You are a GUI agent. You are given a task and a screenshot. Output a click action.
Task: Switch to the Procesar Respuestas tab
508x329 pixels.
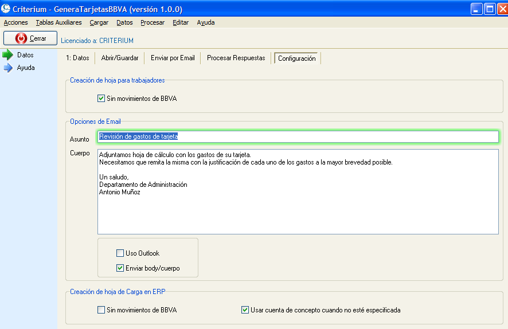(x=236, y=58)
